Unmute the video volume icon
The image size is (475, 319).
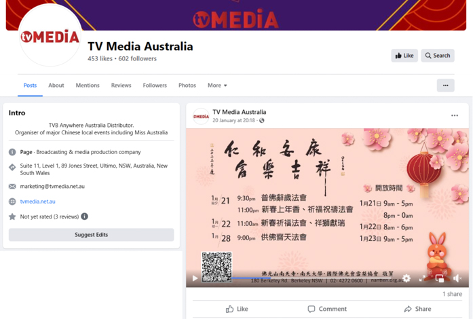tap(457, 278)
